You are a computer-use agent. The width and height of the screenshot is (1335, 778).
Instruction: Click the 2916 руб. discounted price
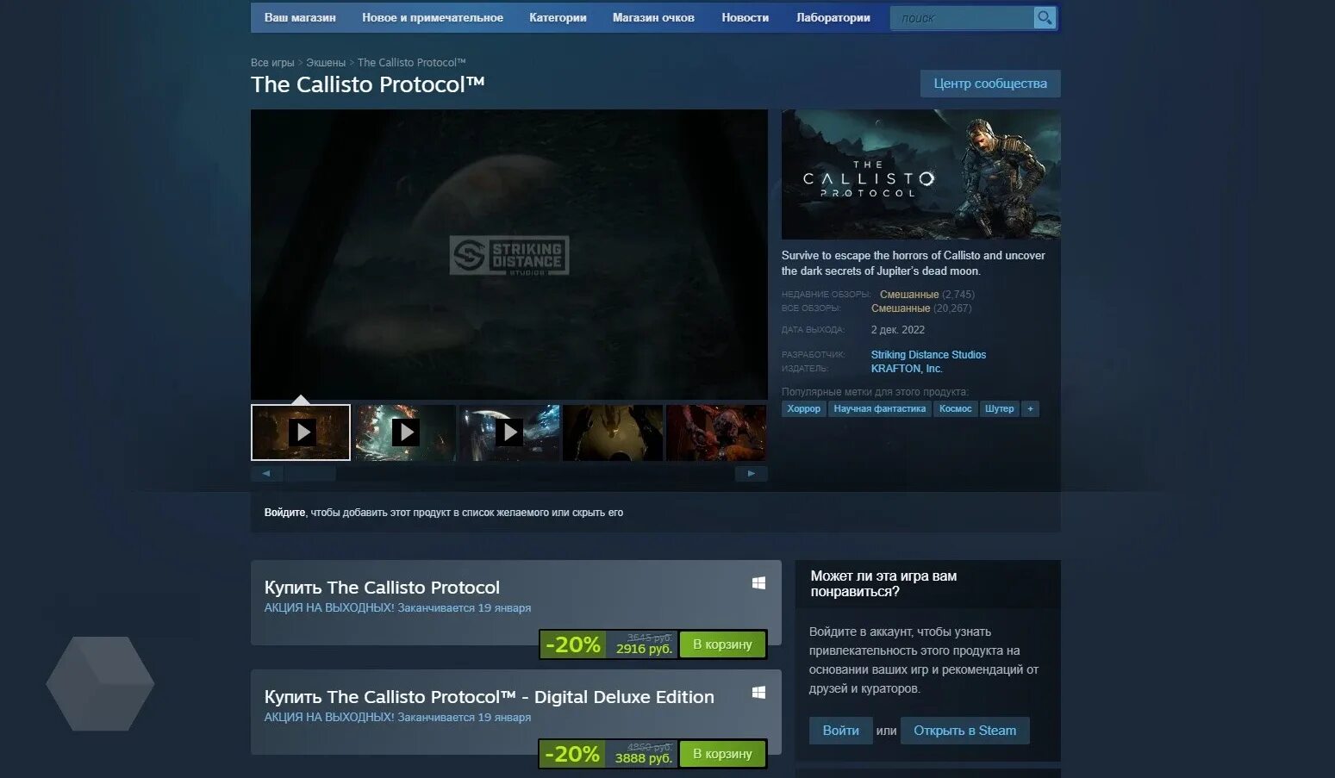(644, 649)
